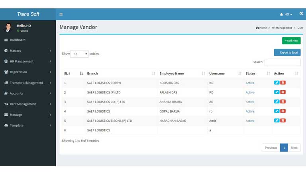Edit the ANANTA DHARA vendor entry
The image size is (306, 179).
277,102
